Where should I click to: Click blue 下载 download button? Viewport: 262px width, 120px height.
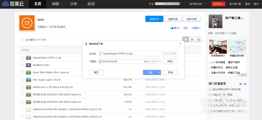150,73
